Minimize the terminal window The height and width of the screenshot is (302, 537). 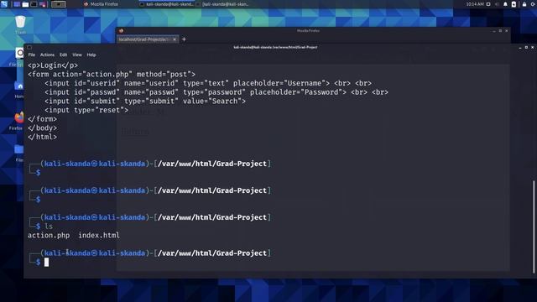[x=520, y=47]
